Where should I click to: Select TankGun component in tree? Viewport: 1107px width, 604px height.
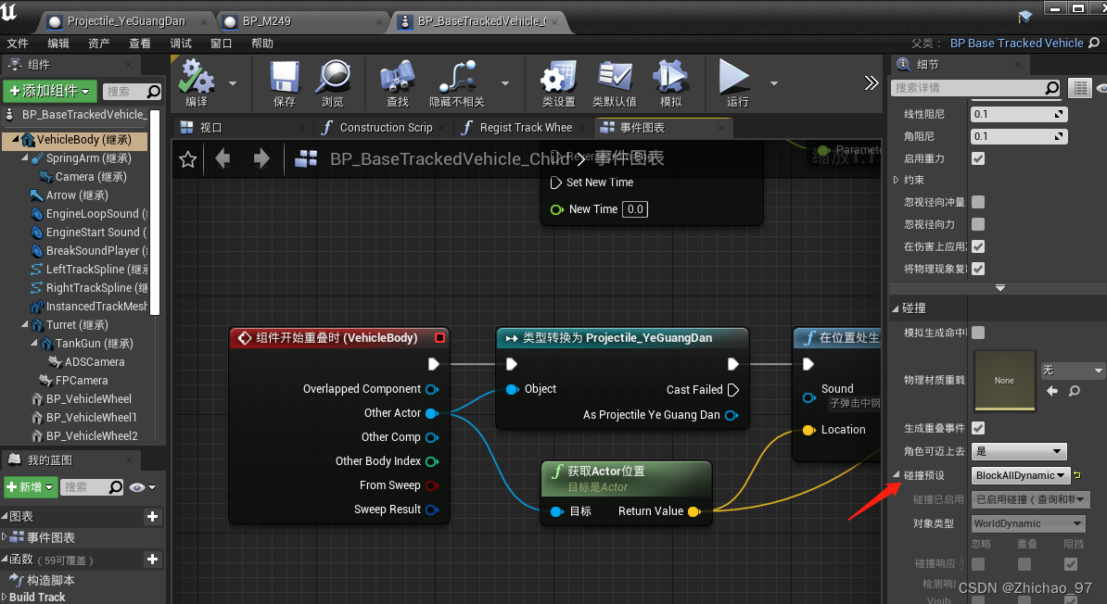(94, 344)
